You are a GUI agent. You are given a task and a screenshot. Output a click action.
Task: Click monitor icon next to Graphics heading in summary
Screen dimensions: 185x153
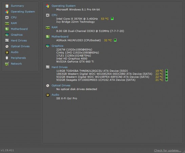click(48, 46)
